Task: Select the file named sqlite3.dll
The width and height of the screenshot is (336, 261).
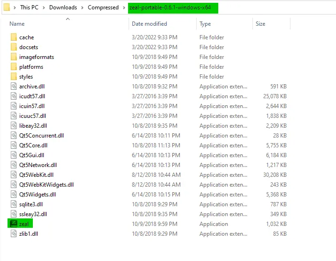Action: pos(31,204)
